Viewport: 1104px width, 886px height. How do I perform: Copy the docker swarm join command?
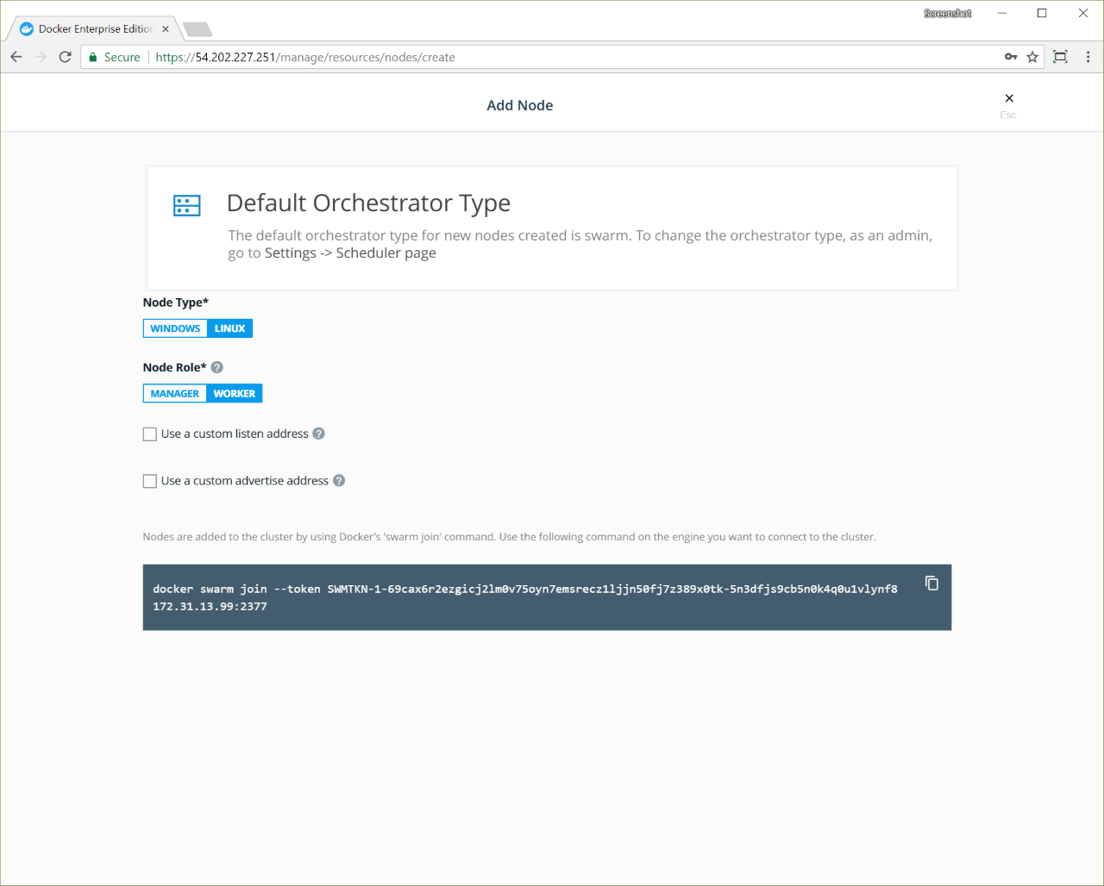pyautogui.click(x=931, y=583)
